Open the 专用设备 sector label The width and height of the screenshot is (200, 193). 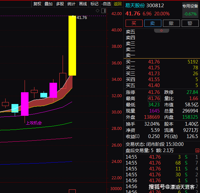[x=190, y=6]
